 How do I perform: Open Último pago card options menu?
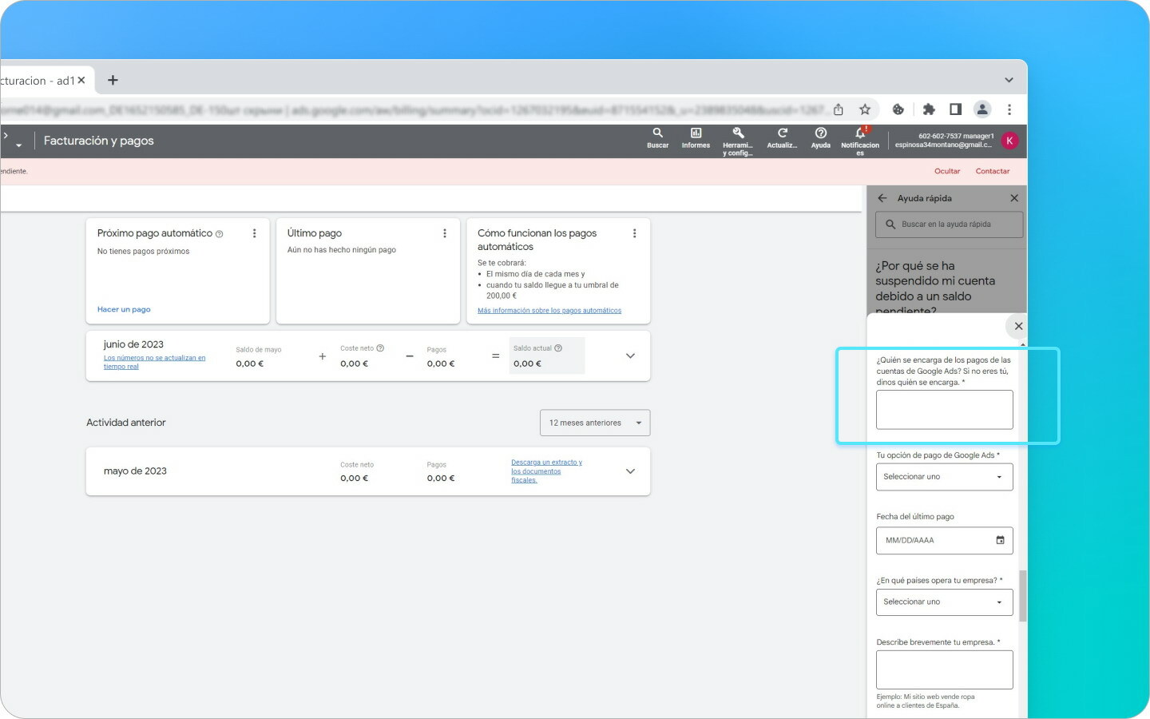click(x=445, y=233)
